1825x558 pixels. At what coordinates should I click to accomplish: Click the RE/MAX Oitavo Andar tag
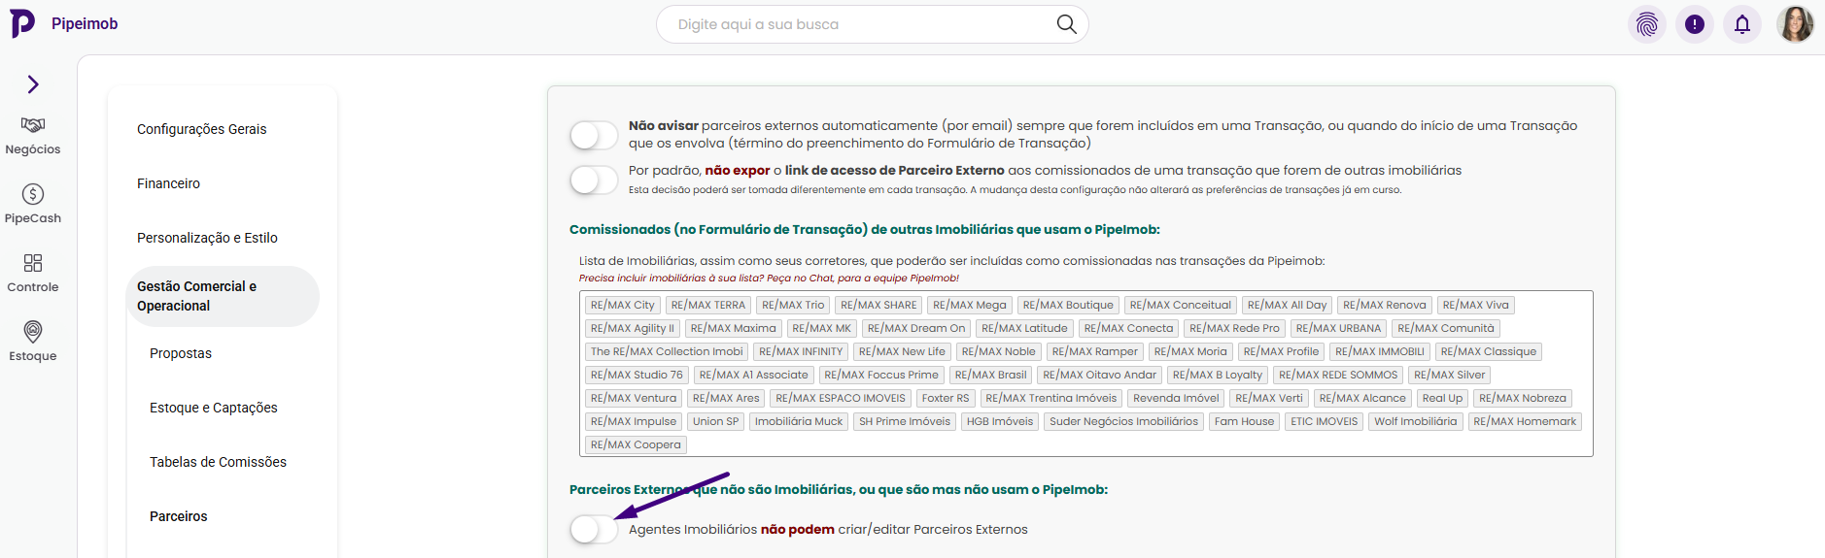point(1100,375)
